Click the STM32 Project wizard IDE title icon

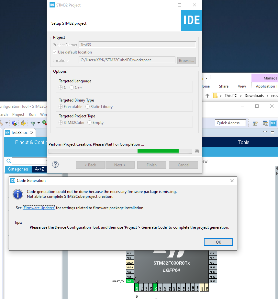(52, 5)
